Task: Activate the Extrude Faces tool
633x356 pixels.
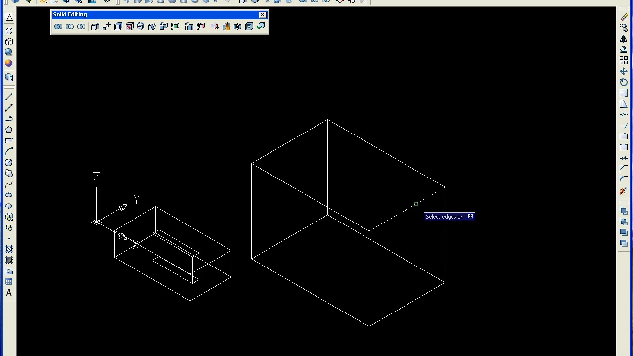Action: pyautogui.click(x=95, y=27)
